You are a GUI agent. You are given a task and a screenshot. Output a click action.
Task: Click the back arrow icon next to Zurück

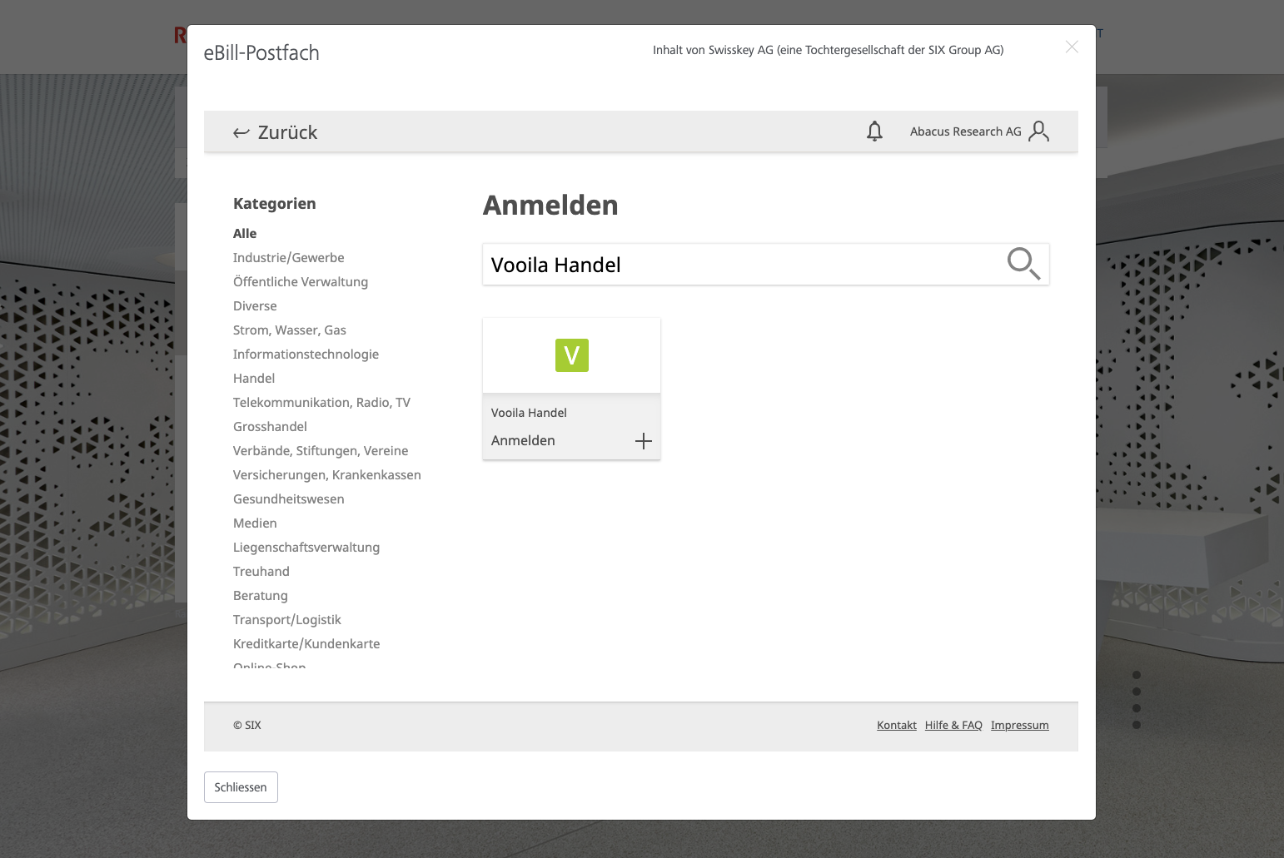241,131
